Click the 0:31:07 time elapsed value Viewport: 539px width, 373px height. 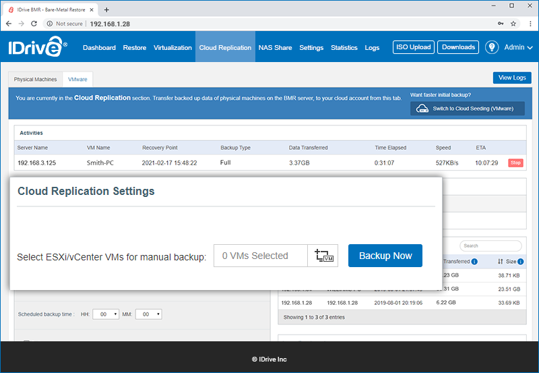384,163
